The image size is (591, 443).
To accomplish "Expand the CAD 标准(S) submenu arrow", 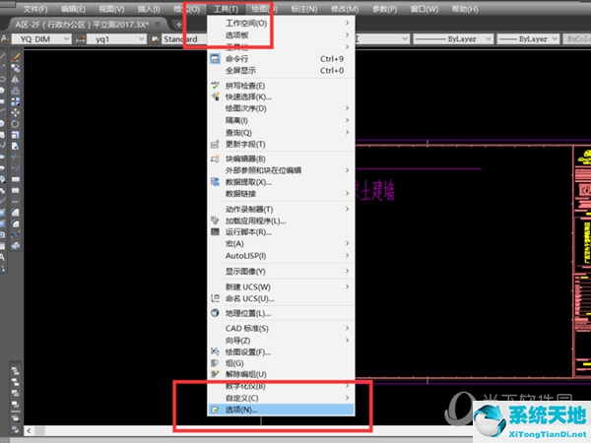I will [x=347, y=328].
